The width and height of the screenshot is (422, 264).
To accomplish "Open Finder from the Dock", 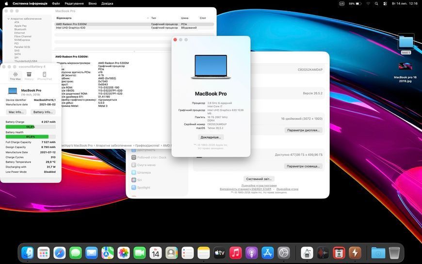I will pos(28,253).
